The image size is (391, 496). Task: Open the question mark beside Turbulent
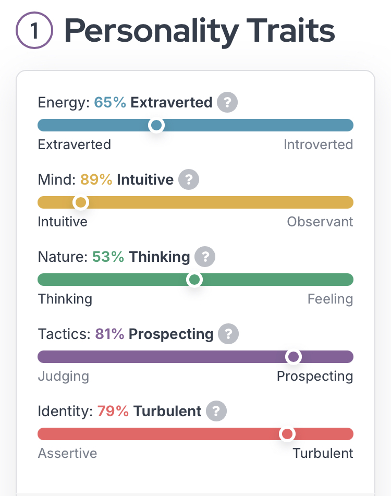point(216,411)
